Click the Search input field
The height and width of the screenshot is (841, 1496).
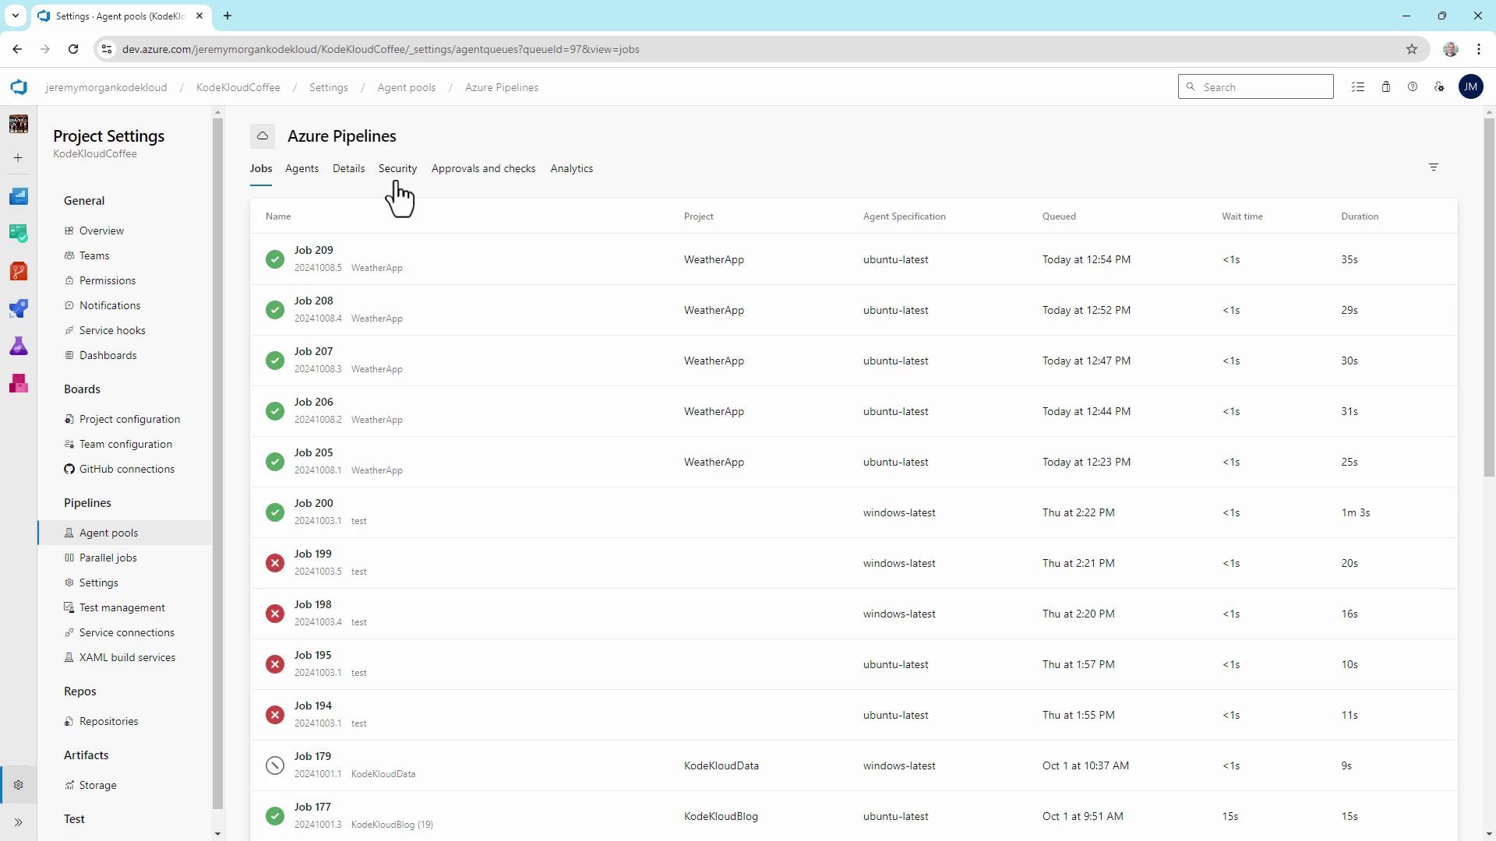pos(1262,87)
